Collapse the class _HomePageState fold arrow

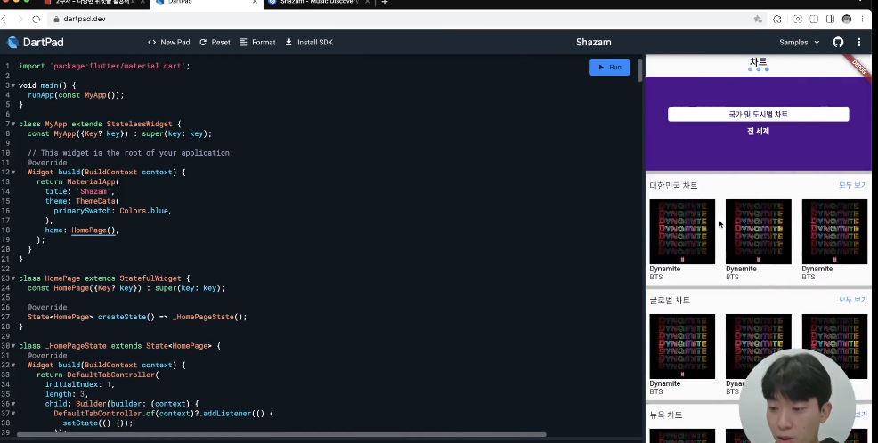coord(13,346)
